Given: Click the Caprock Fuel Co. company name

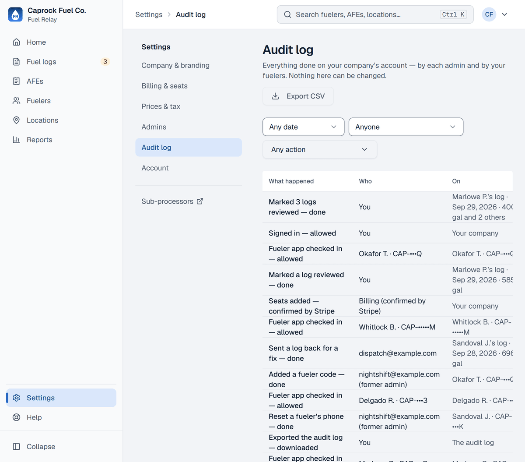Looking at the screenshot, I should (x=57, y=10).
